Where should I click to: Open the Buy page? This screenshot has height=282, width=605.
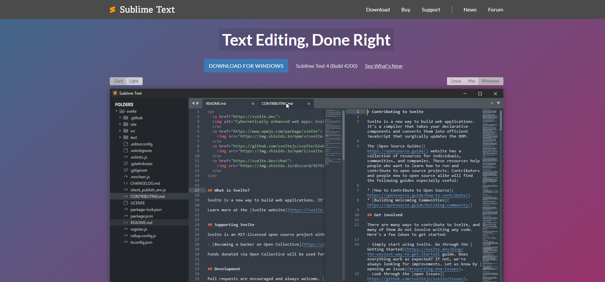406,10
